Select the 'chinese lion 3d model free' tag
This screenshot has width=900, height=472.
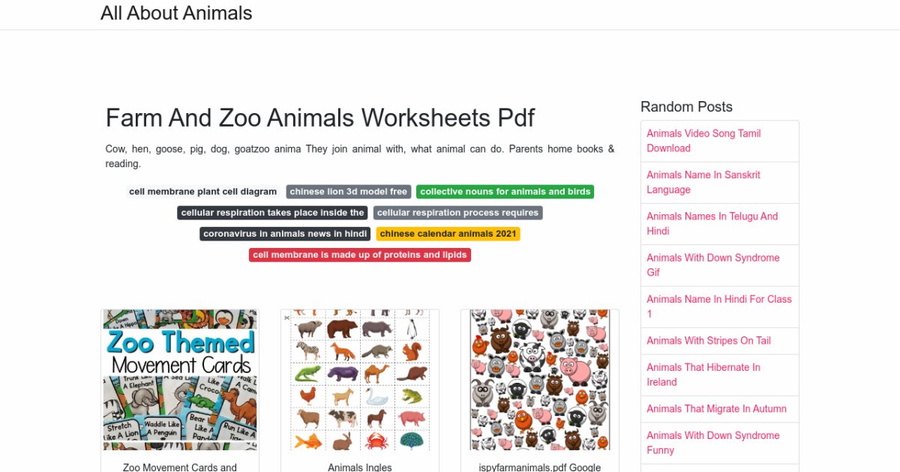click(349, 191)
